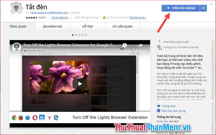The width and height of the screenshot is (216, 135).
Task: Switch to the Tổng quan tab
Action: pos(18,26)
